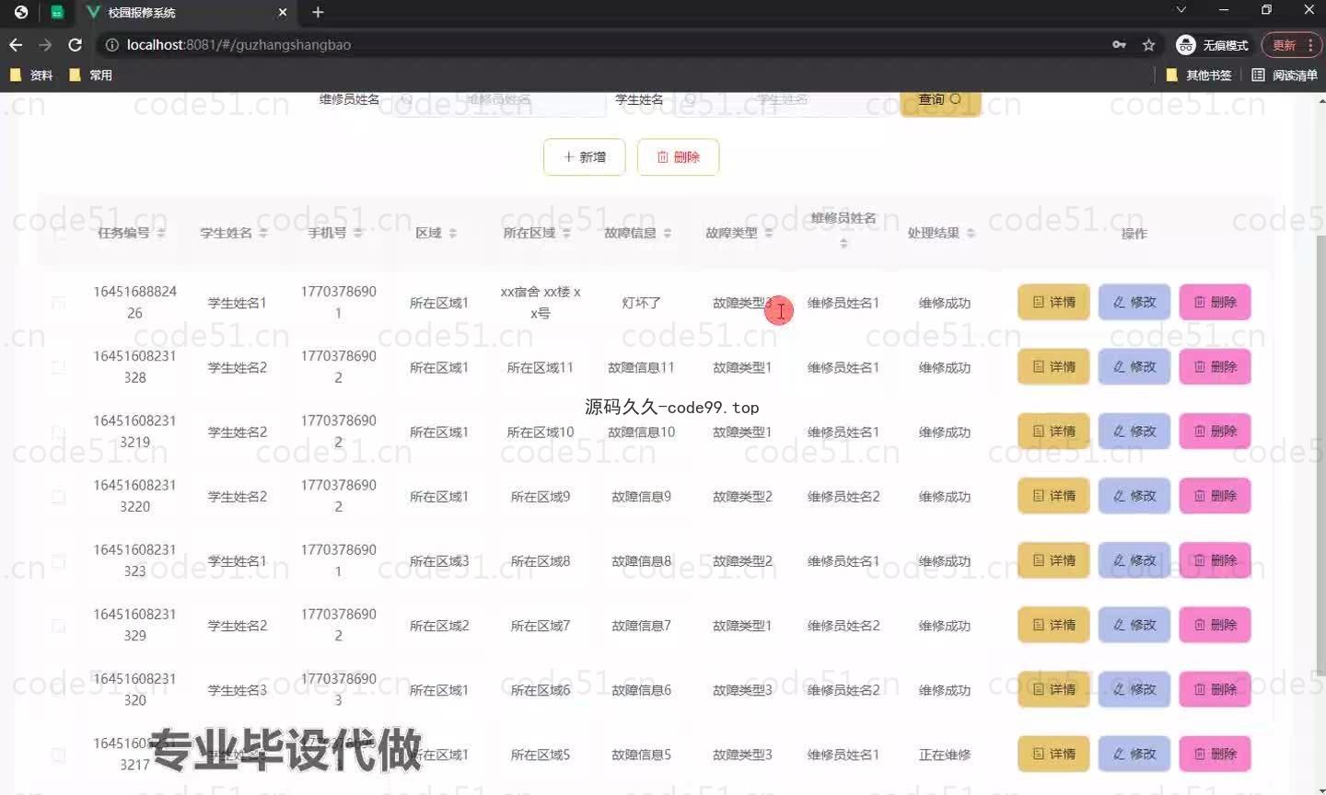This screenshot has width=1326, height=795.
Task: Sort by 区域 column
Action: (x=452, y=234)
